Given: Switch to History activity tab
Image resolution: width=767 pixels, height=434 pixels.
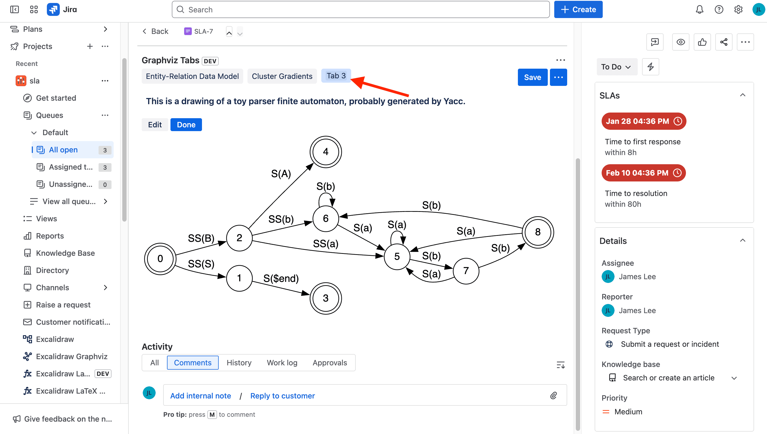Looking at the screenshot, I should [x=239, y=363].
